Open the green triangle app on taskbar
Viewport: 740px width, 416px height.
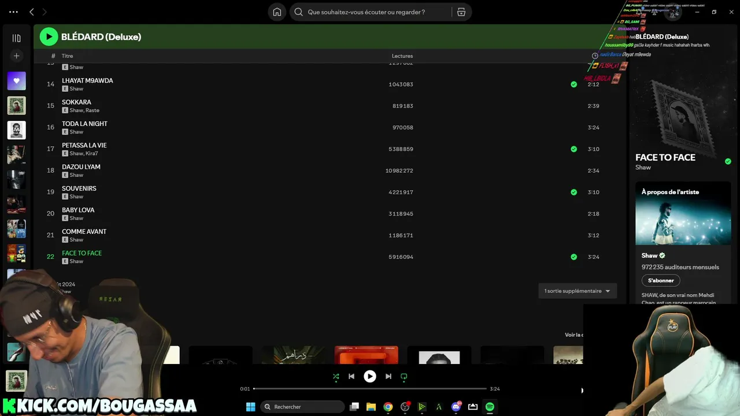coord(422,407)
